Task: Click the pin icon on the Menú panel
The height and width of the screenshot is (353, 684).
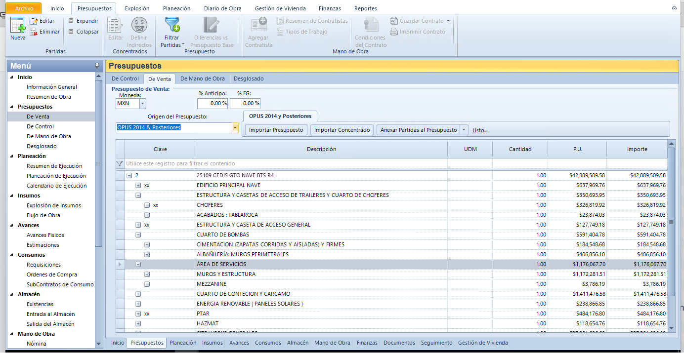Action: click(97, 66)
